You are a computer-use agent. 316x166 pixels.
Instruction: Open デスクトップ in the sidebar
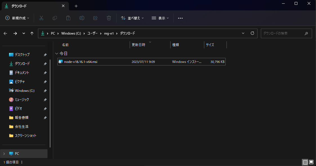[x=22, y=54]
